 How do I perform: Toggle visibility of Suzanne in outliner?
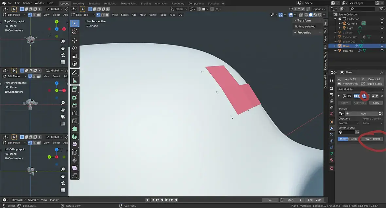click(382, 50)
